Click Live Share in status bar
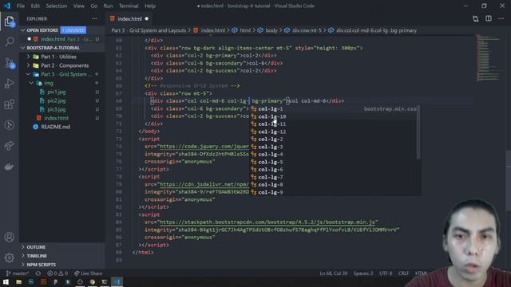The image size is (511, 287). [x=88, y=273]
